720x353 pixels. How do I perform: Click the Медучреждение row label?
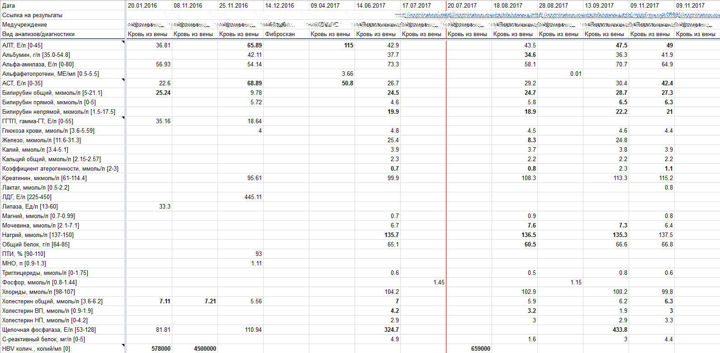pos(62,25)
